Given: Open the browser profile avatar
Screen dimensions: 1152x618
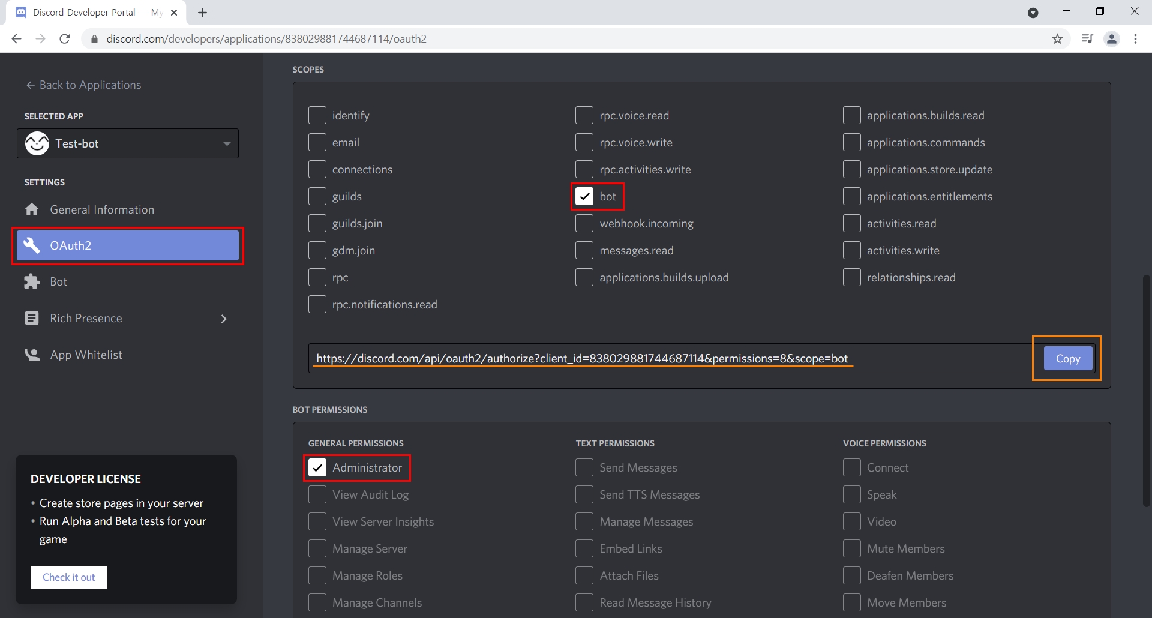Looking at the screenshot, I should coord(1112,39).
